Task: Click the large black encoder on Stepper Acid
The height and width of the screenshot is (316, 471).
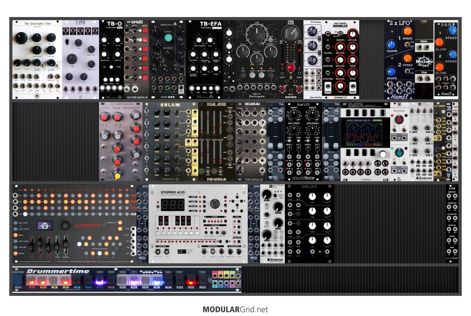Action: [214, 204]
